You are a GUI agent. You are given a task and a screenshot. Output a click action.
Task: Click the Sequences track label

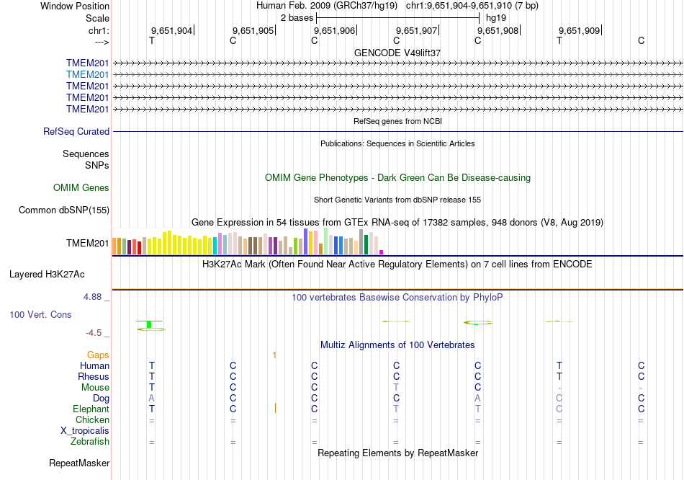[86, 154]
